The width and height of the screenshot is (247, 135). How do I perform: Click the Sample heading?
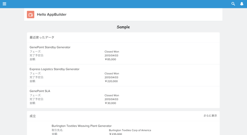123,27
